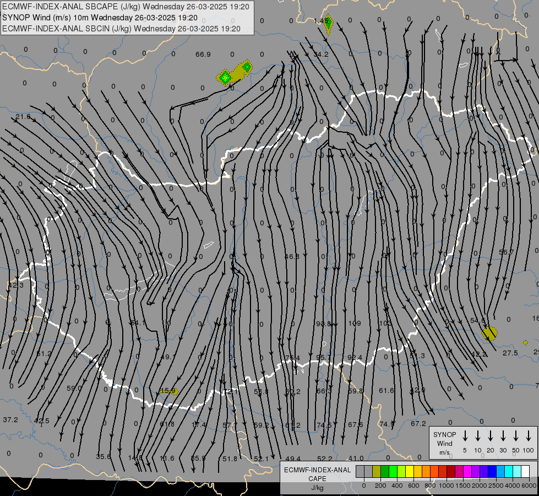Click the map value 66.9

click(203, 55)
